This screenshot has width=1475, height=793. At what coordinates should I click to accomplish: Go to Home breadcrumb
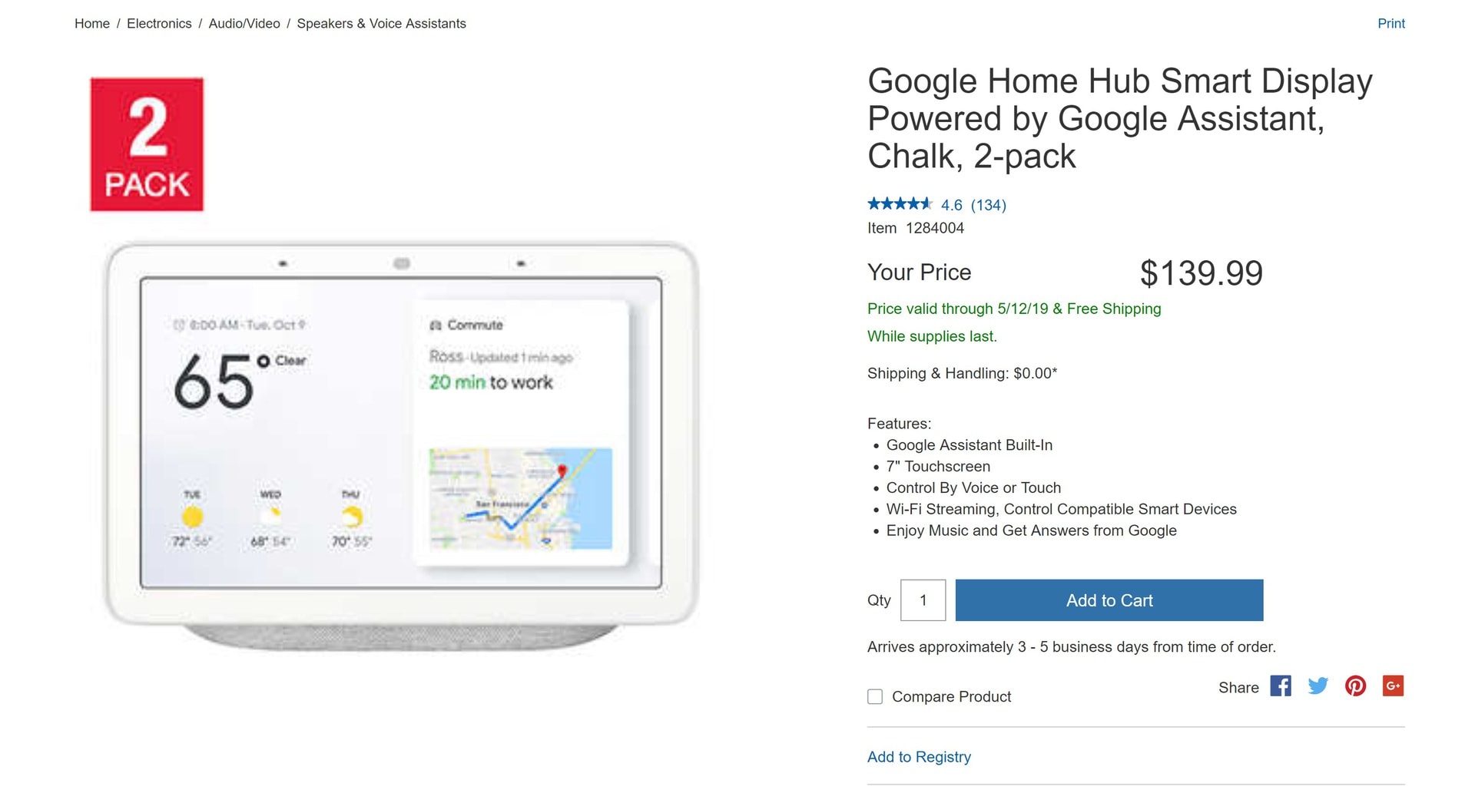(x=92, y=24)
